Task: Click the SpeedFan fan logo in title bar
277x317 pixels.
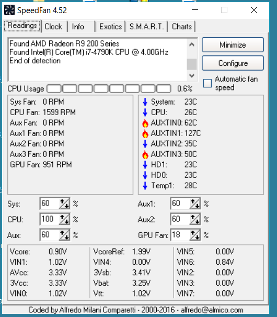Action: tap(9, 10)
